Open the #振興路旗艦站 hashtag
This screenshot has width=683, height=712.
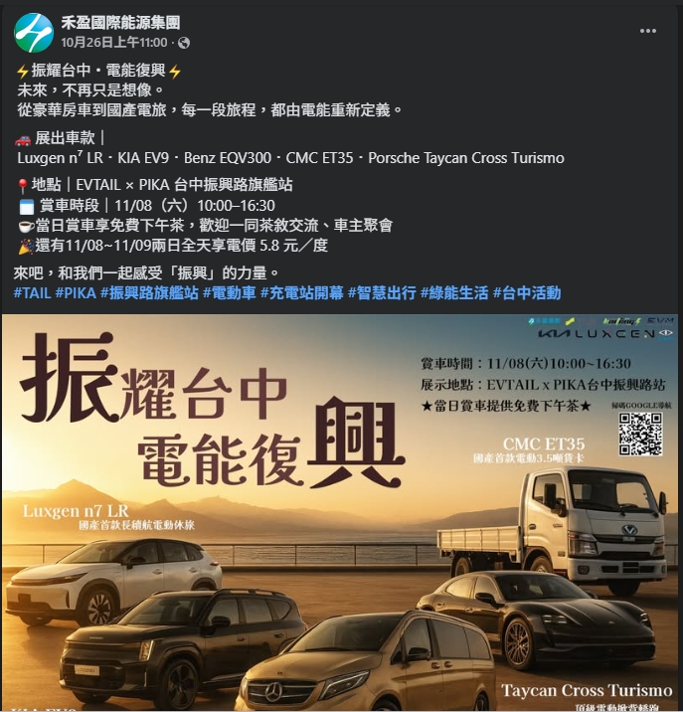point(149,293)
